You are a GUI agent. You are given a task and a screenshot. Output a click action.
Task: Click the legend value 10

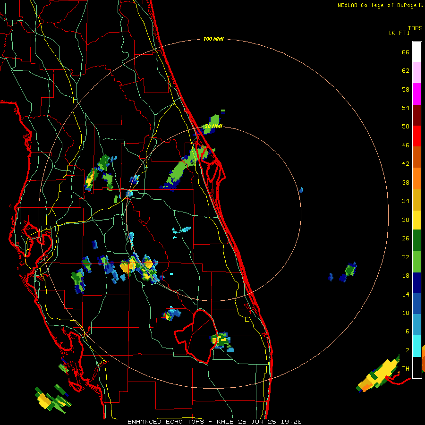[406, 313]
